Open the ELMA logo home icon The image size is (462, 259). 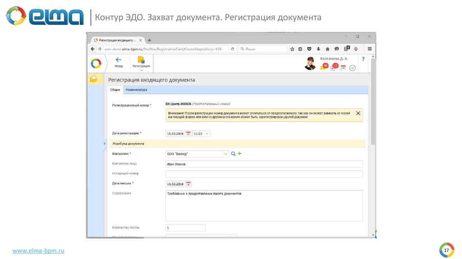pyautogui.click(x=96, y=64)
